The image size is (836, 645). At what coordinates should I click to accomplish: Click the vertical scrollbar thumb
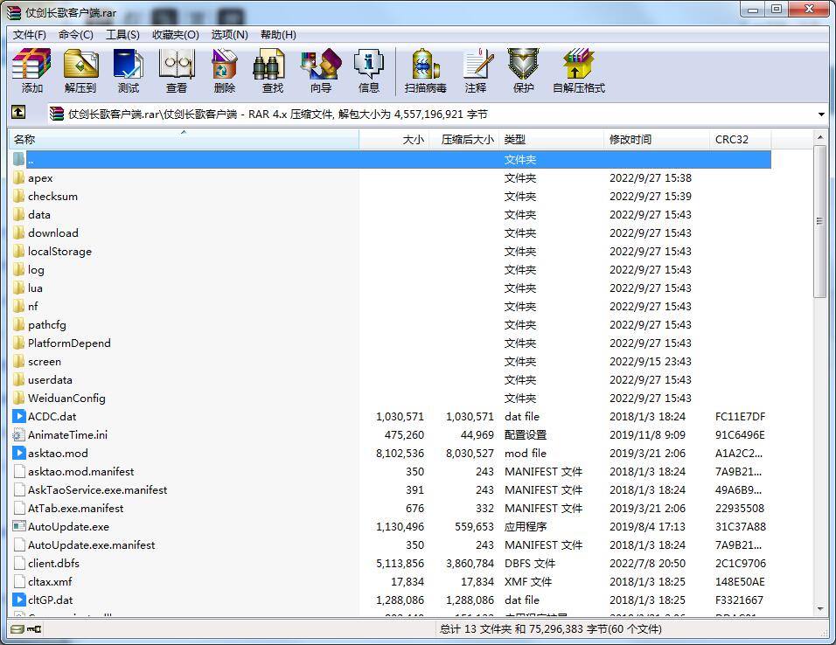click(x=820, y=221)
